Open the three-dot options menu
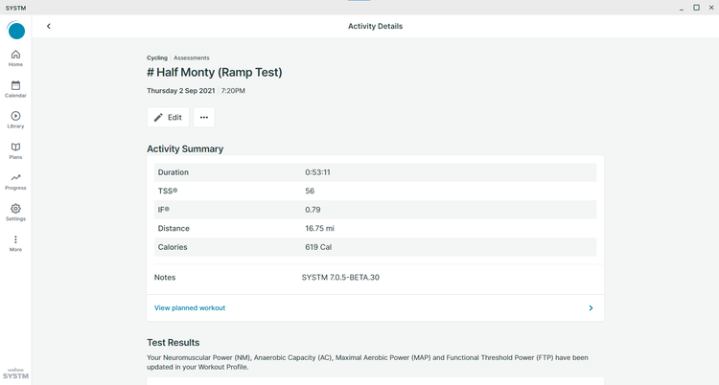This screenshot has width=719, height=385. [204, 118]
